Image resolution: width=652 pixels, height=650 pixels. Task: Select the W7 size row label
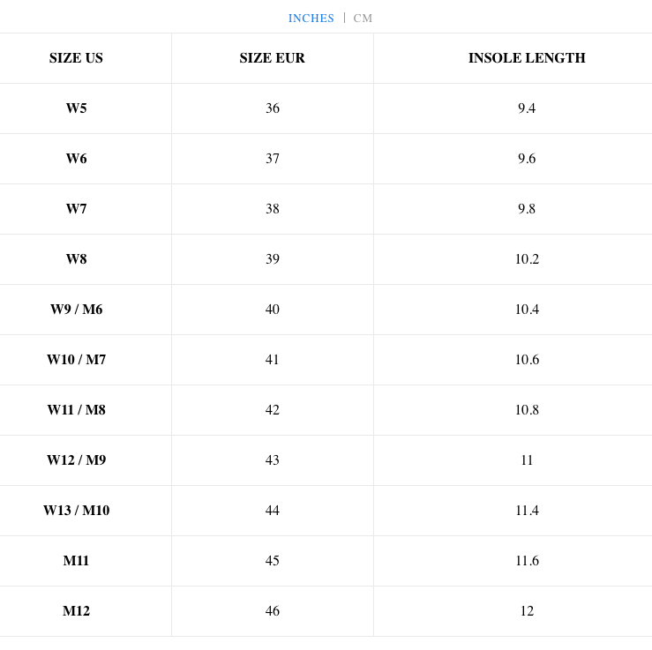coord(76,209)
